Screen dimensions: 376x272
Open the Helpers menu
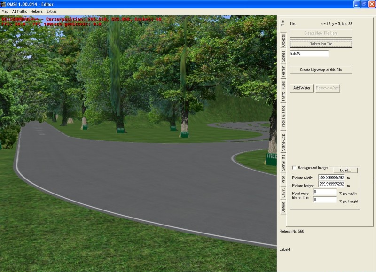tap(36, 11)
